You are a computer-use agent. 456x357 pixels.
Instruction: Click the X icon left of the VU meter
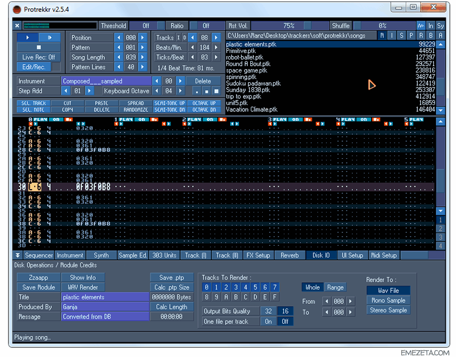[17, 26]
